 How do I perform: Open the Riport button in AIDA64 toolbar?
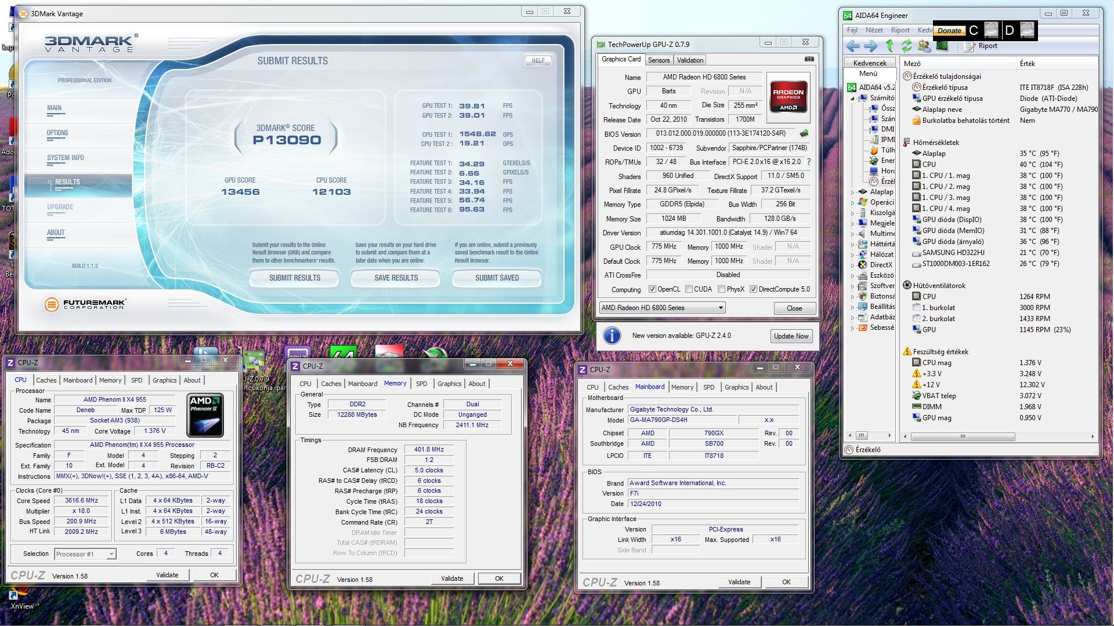pyautogui.click(x=981, y=46)
